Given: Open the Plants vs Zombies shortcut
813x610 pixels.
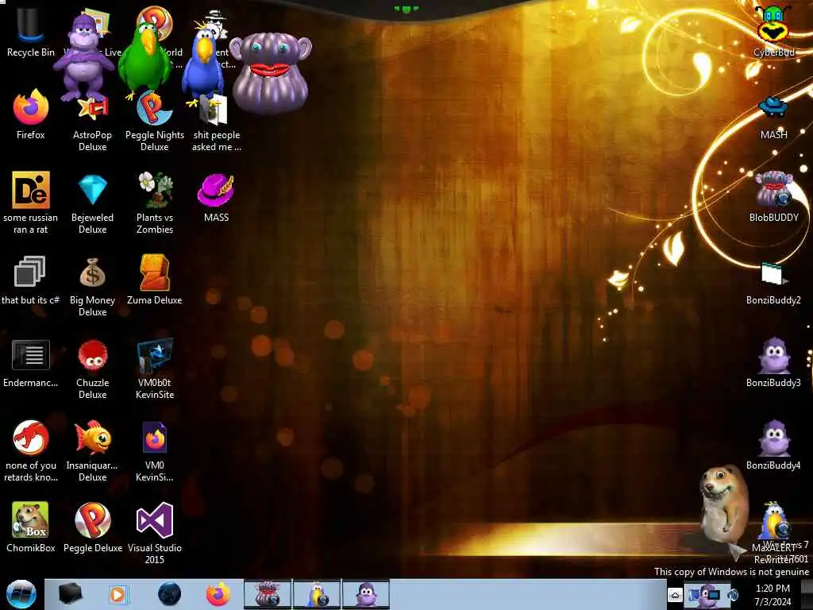Looking at the screenshot, I should coord(155,203).
